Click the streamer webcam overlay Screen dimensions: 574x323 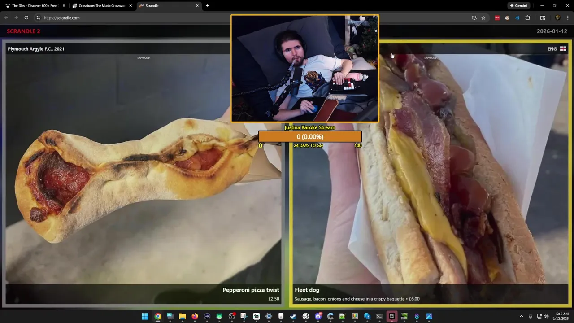click(305, 68)
